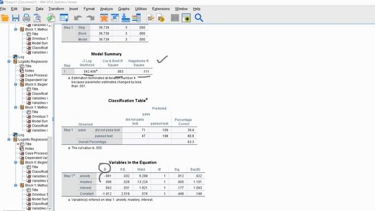Select the Variables in the Equation title
This screenshot has height=211, width=375.
tap(133, 162)
